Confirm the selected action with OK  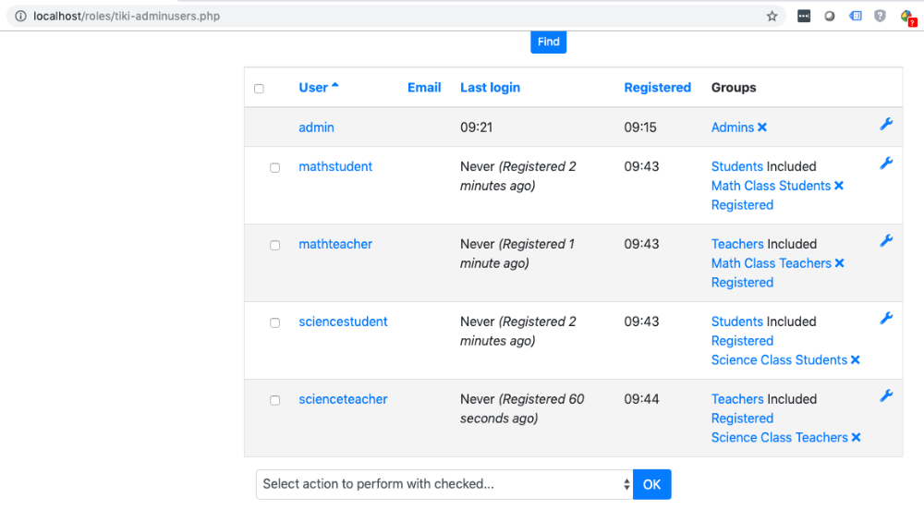pos(651,484)
